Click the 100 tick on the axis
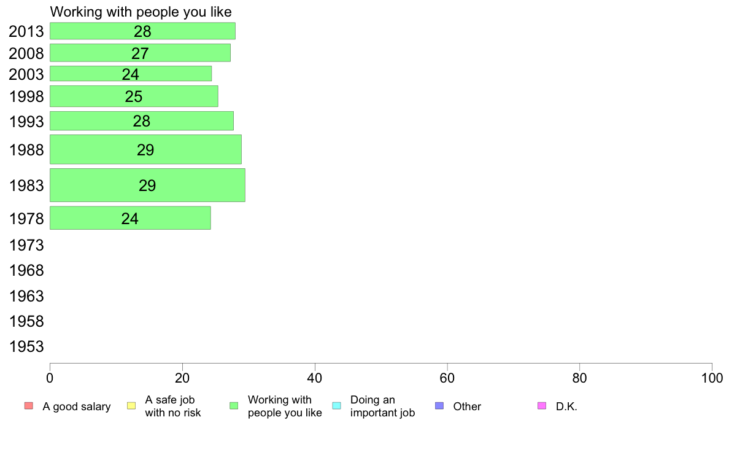This screenshot has height=452, width=729. click(x=712, y=378)
